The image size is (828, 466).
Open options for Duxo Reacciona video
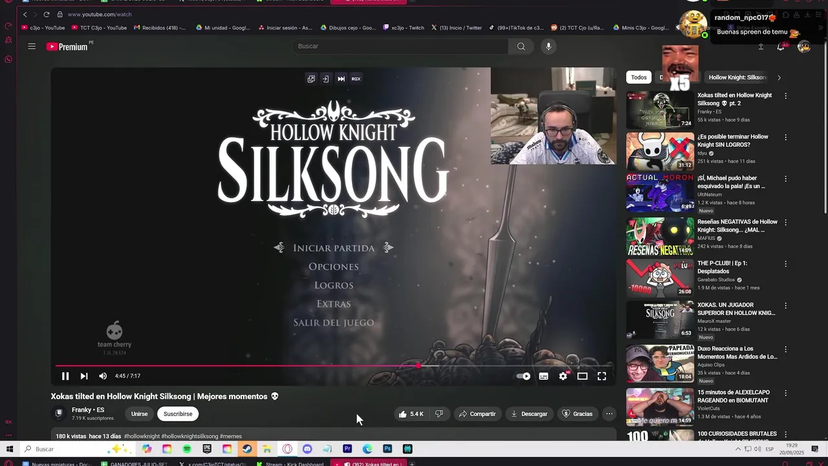click(x=786, y=349)
